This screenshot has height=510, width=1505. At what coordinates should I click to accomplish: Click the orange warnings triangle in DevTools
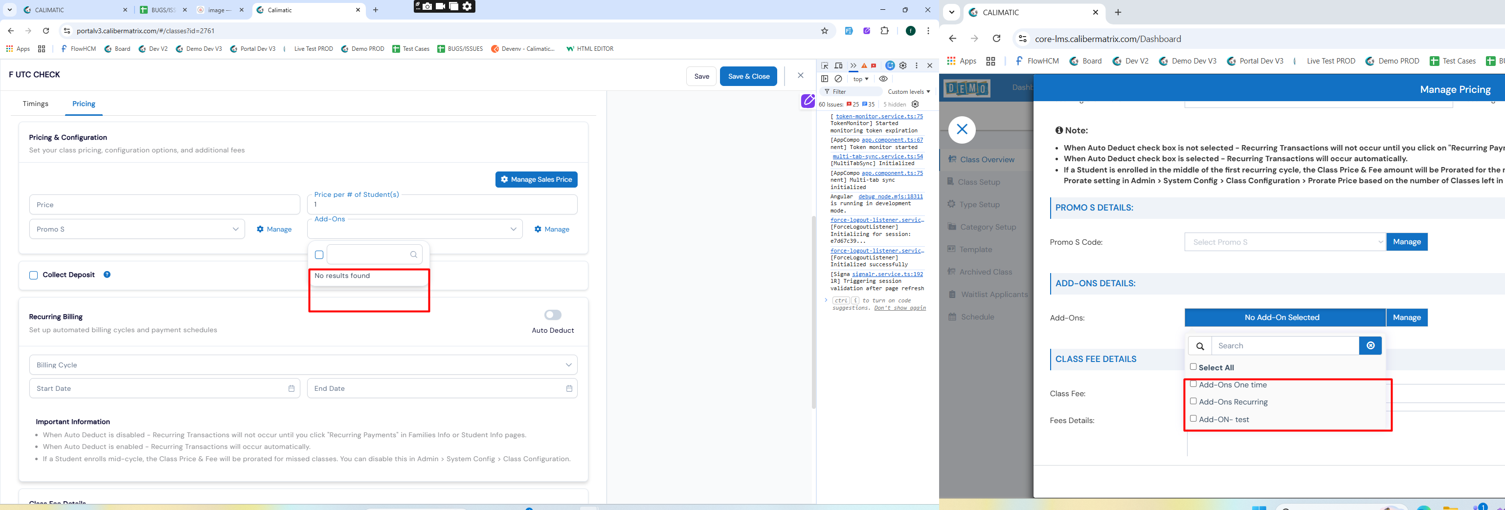[864, 65]
